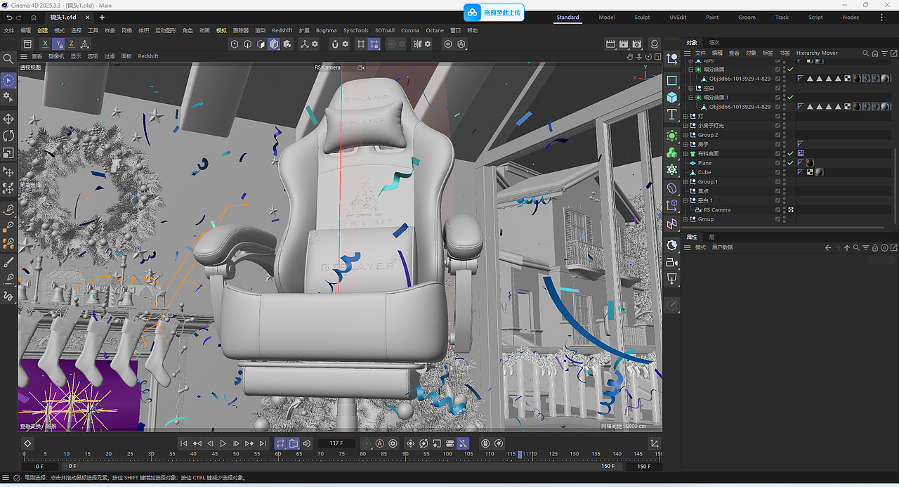
Task: Click the autokey A button
Action: (x=380, y=443)
